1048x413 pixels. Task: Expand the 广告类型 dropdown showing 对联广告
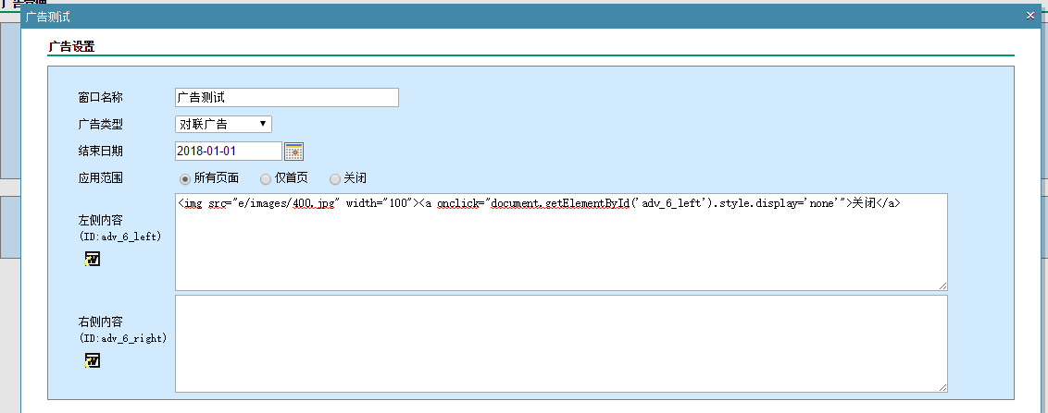click(x=223, y=124)
